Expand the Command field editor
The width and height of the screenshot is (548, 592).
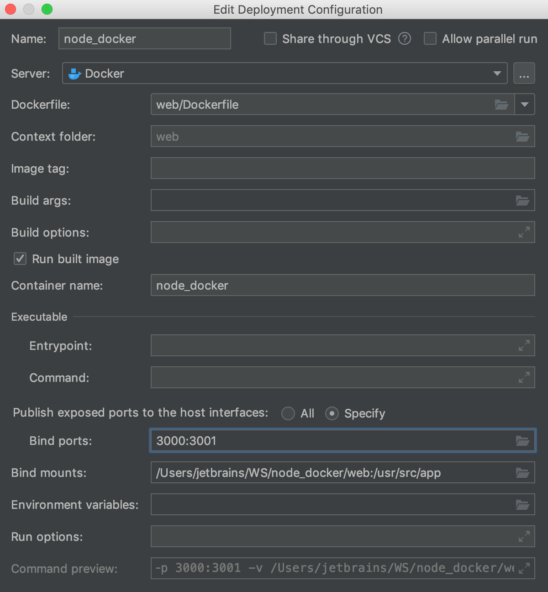(x=524, y=378)
